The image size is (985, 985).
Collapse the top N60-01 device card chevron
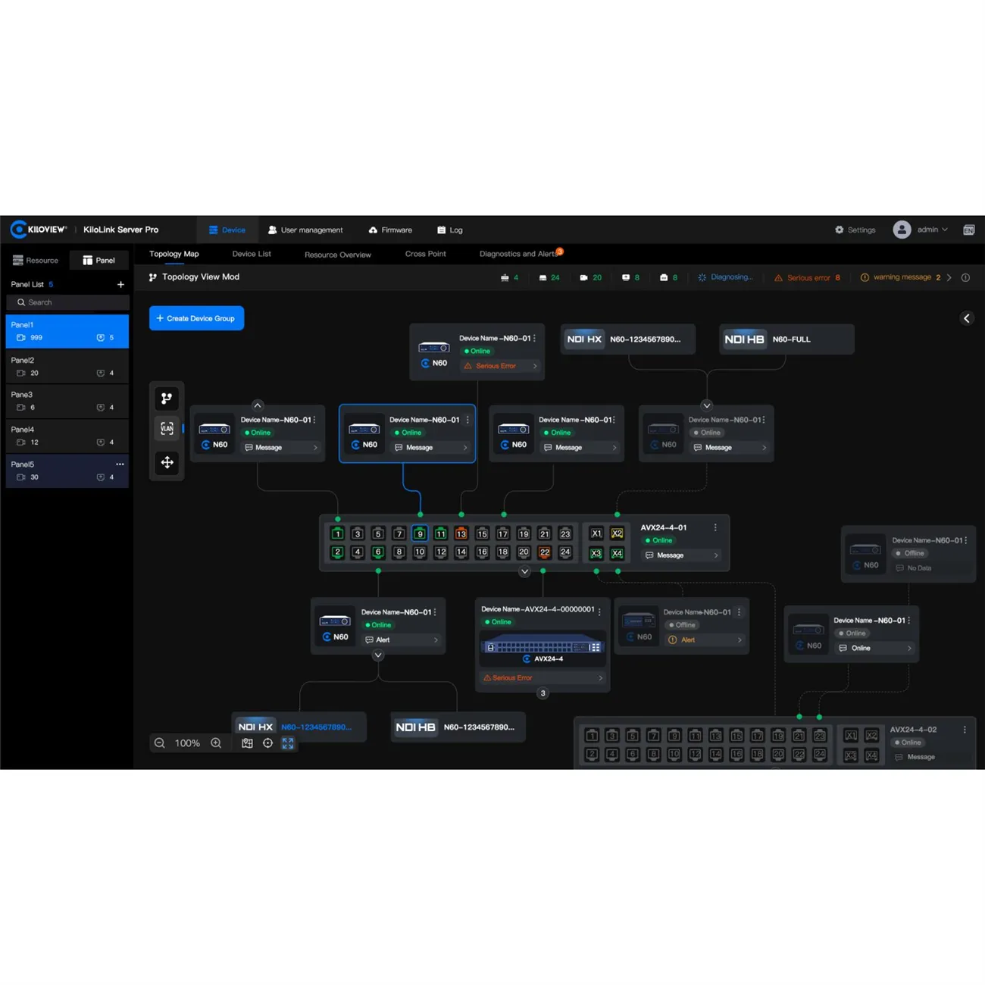(x=258, y=406)
